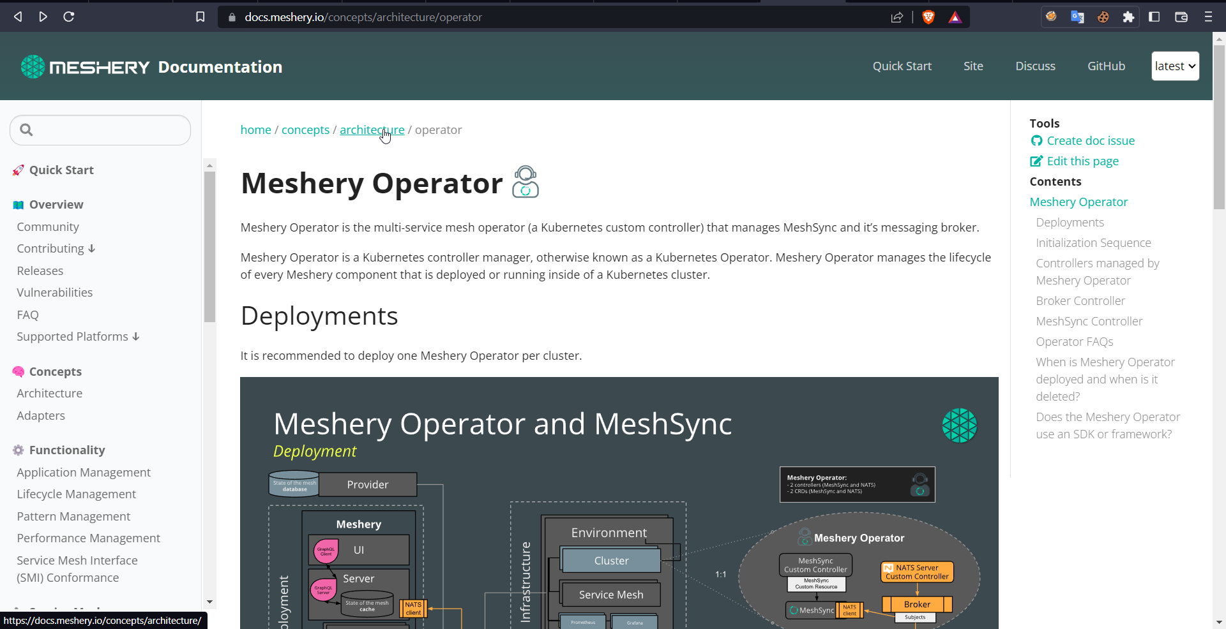Click the Concepts brain icon in sidebar
Viewport: 1226px width, 629px height.
pyautogui.click(x=18, y=371)
